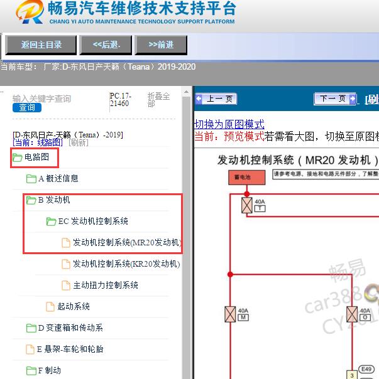Focus the 输入关键字查询 search field

click(41, 99)
